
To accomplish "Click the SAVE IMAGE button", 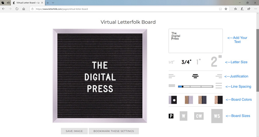I will coord(74,131).
